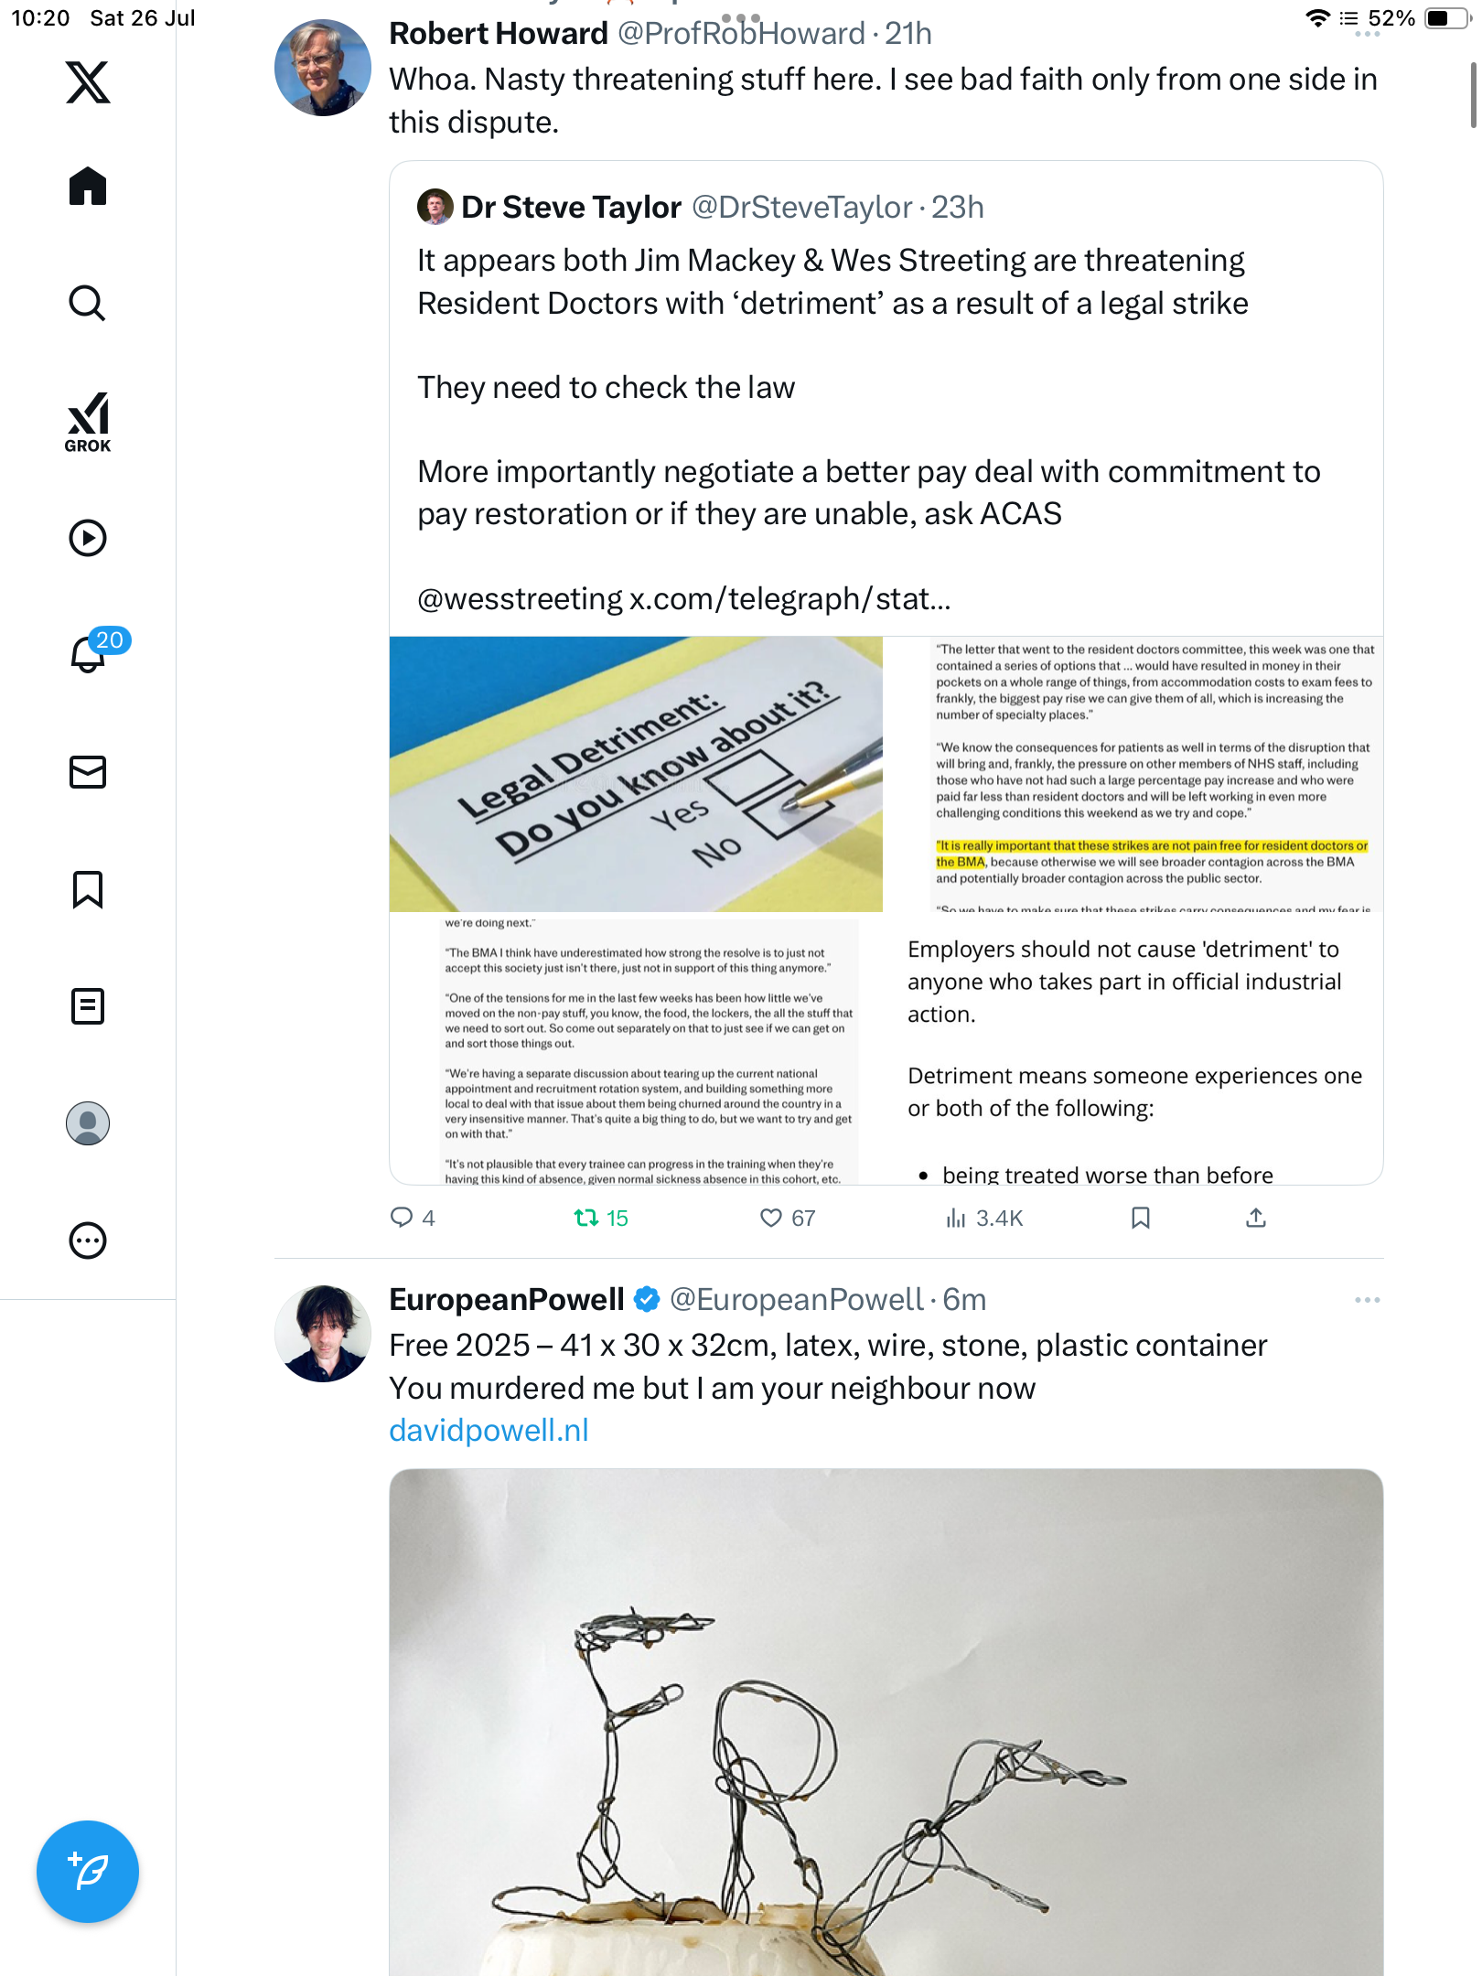Expand the More circle menu in sidebar
This screenshot has width=1482, height=1976.
pyautogui.click(x=88, y=1240)
